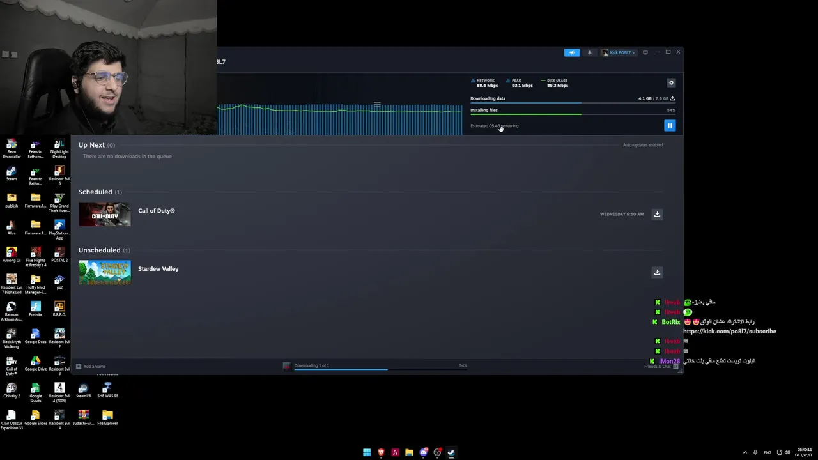Screen dimensions: 818x460
Task: Click the download throughput graph
Action: coord(339,119)
